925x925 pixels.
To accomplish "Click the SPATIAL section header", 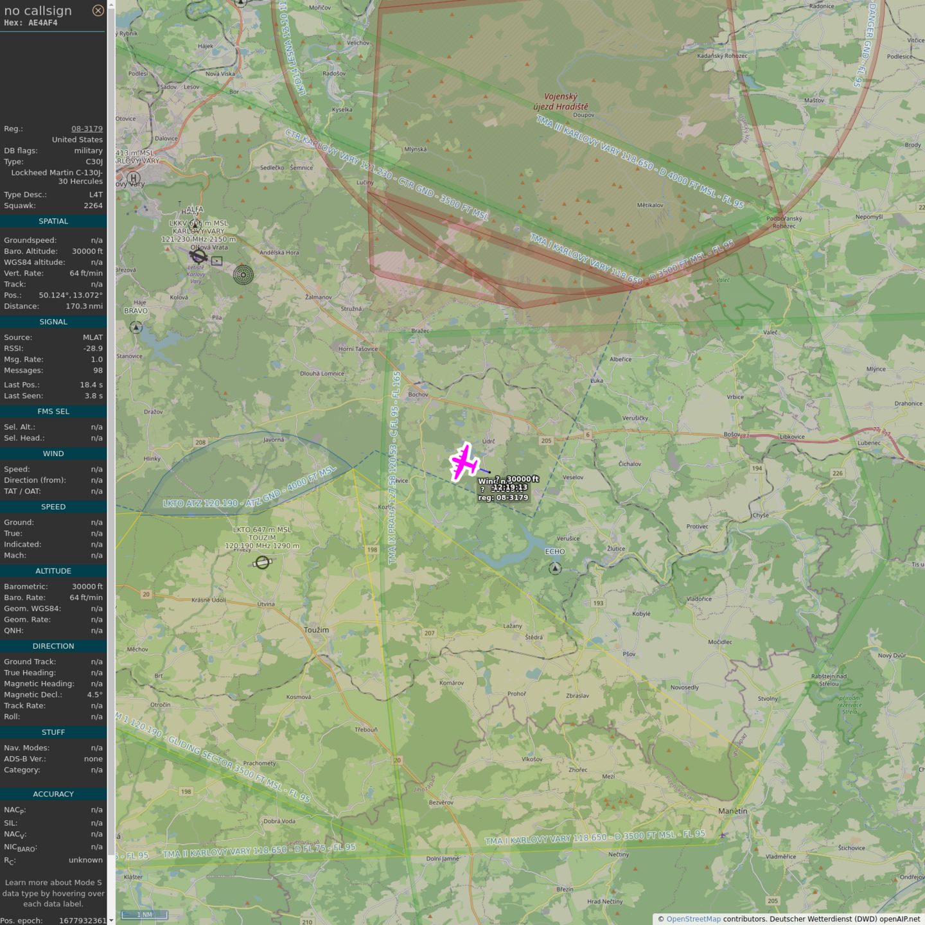I will [x=53, y=221].
